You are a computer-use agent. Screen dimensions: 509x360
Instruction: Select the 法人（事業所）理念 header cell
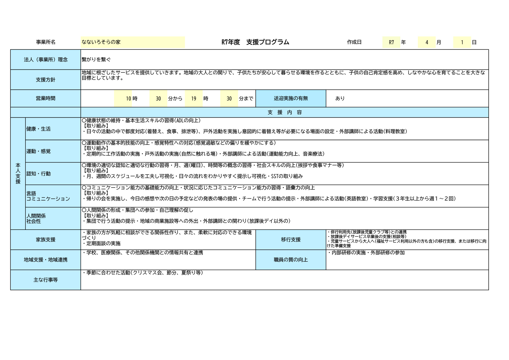46,60
